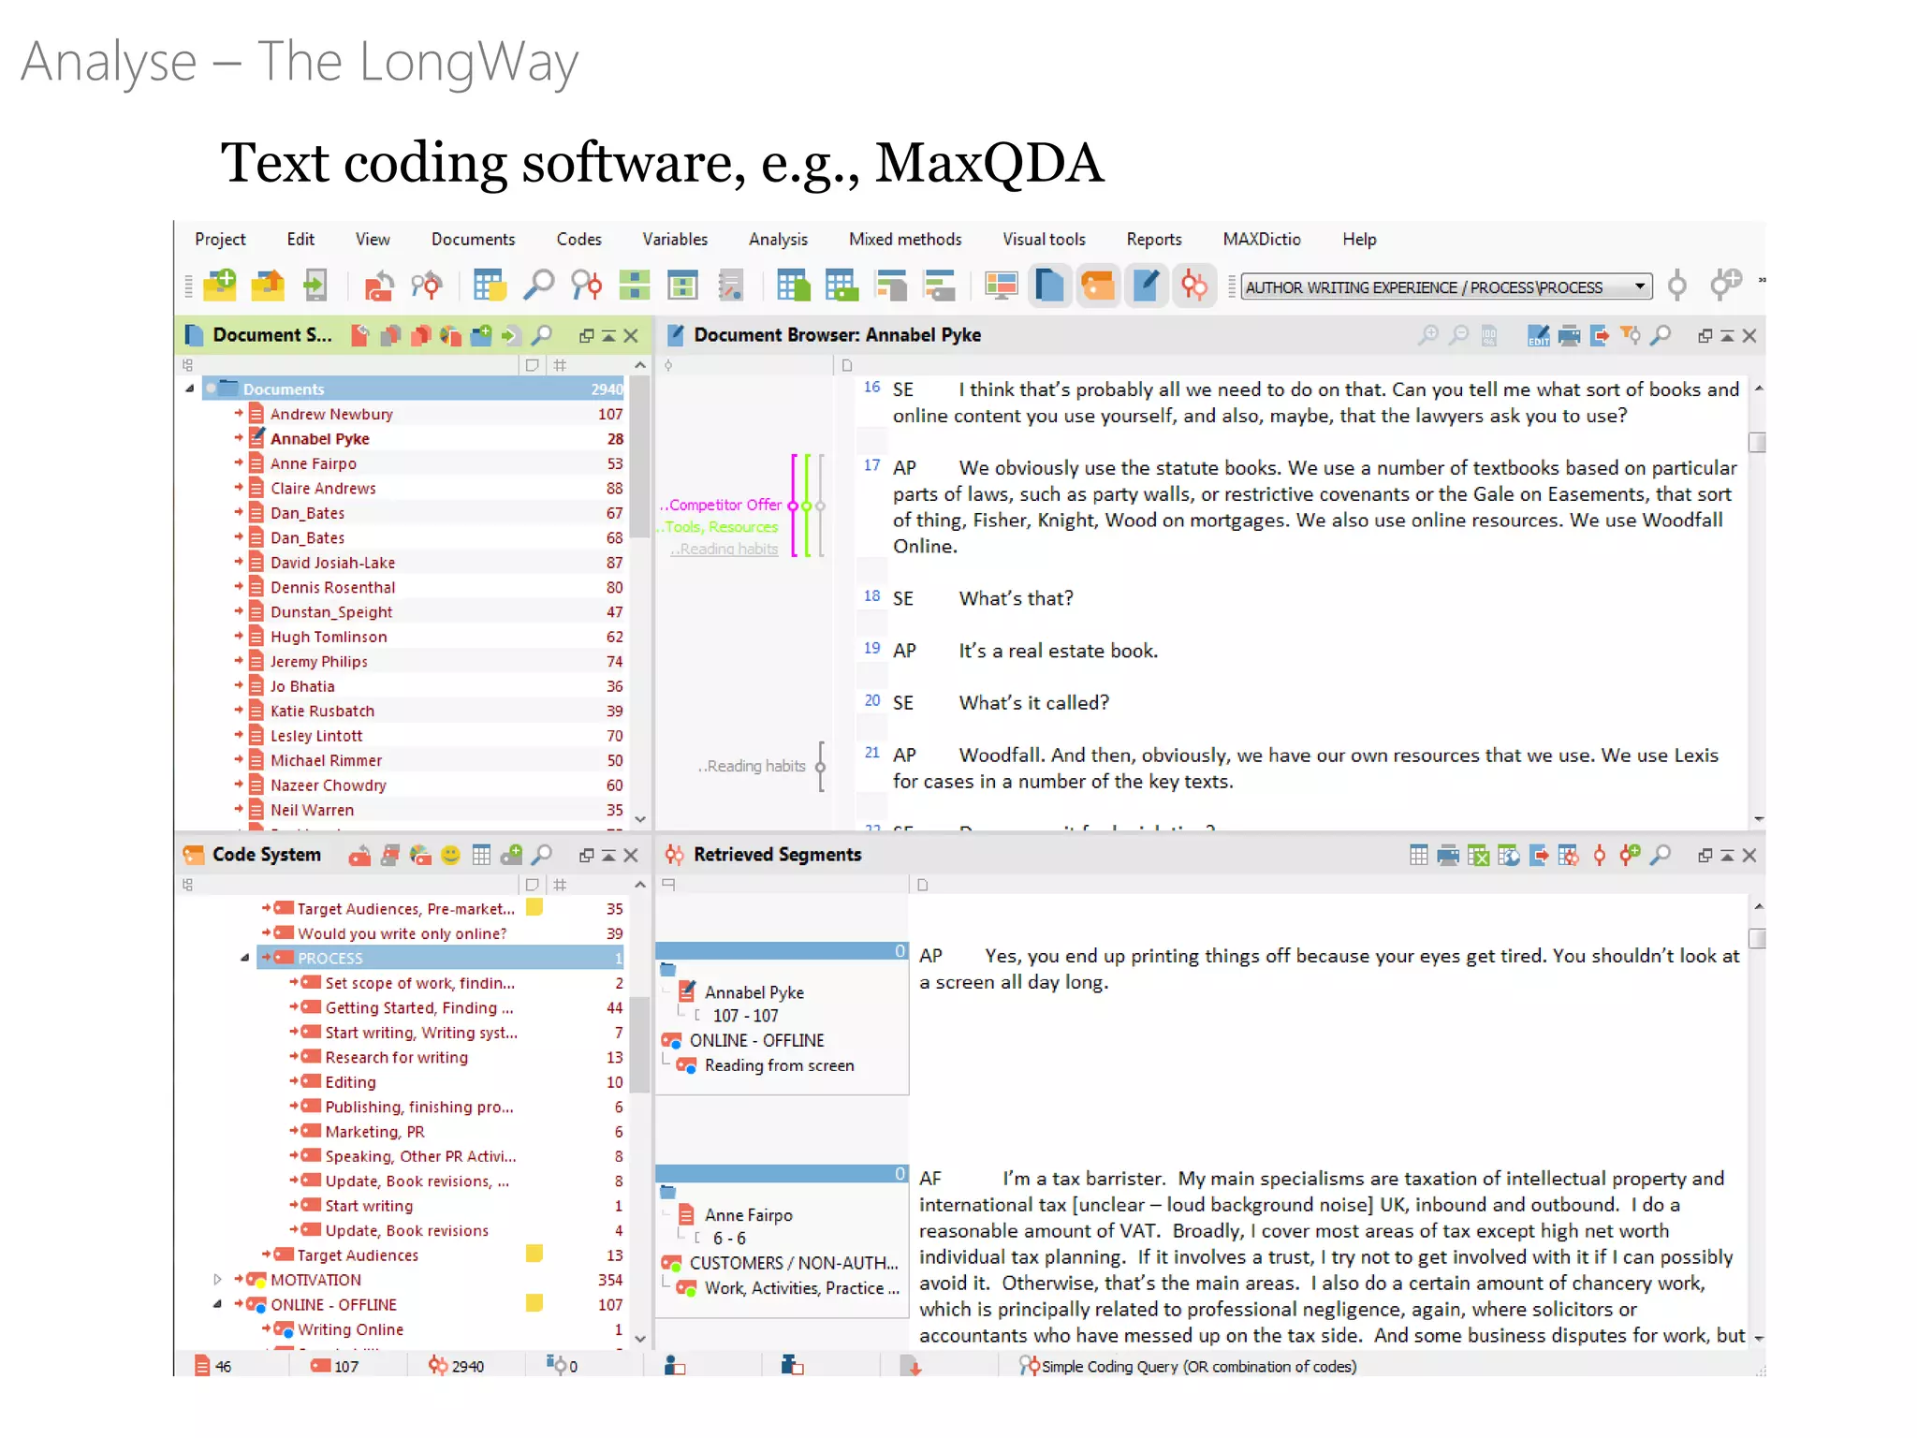Collapse the ONLINE - OFFLINE code node

(217, 1303)
